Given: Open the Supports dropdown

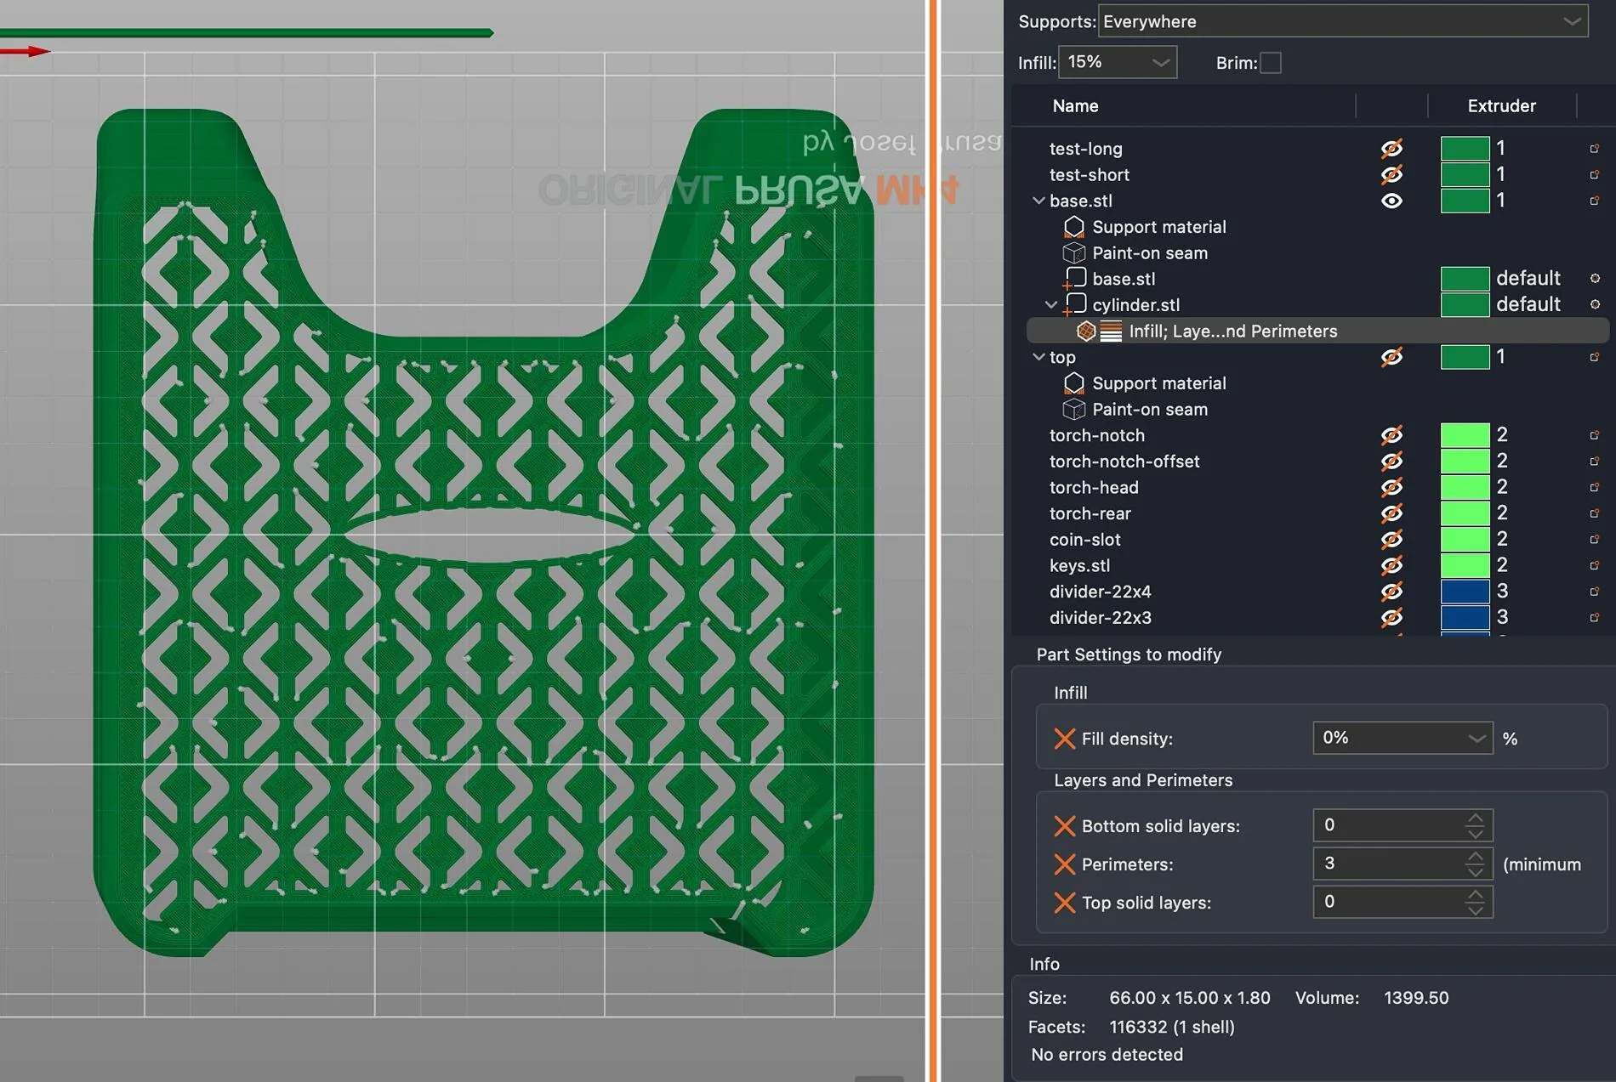Looking at the screenshot, I should [x=1342, y=21].
